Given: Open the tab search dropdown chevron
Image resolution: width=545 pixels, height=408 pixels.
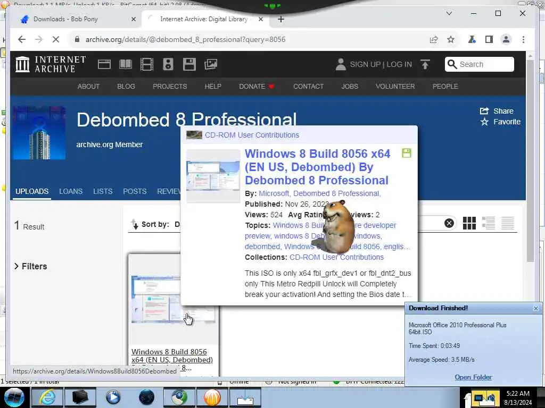Looking at the screenshot, I should (x=449, y=13).
